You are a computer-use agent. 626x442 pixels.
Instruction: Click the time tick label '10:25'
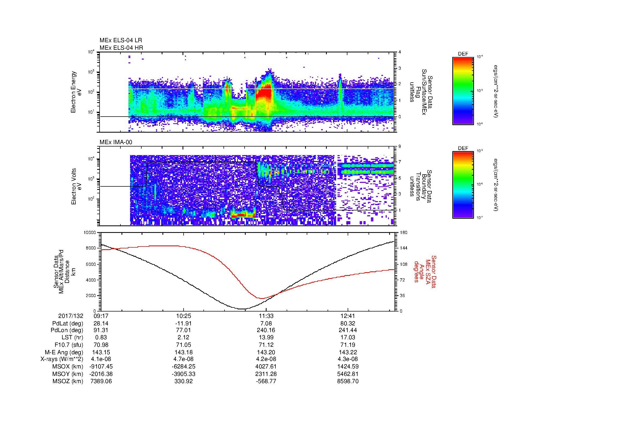click(184, 316)
